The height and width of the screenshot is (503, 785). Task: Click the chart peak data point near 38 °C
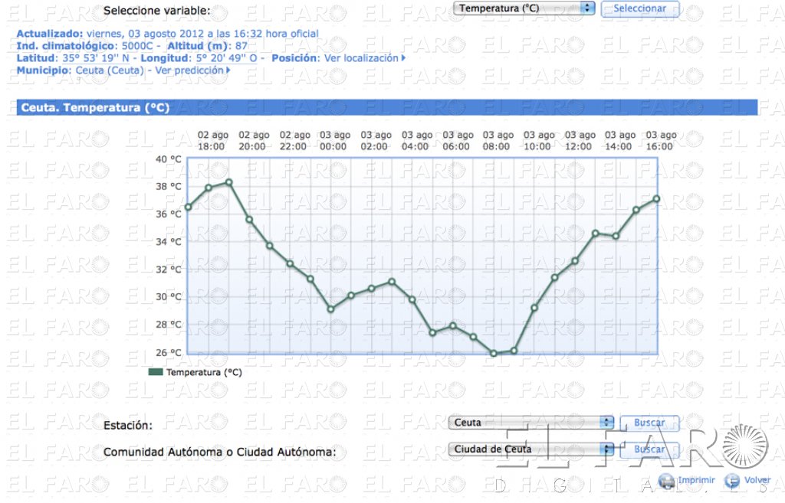(228, 183)
